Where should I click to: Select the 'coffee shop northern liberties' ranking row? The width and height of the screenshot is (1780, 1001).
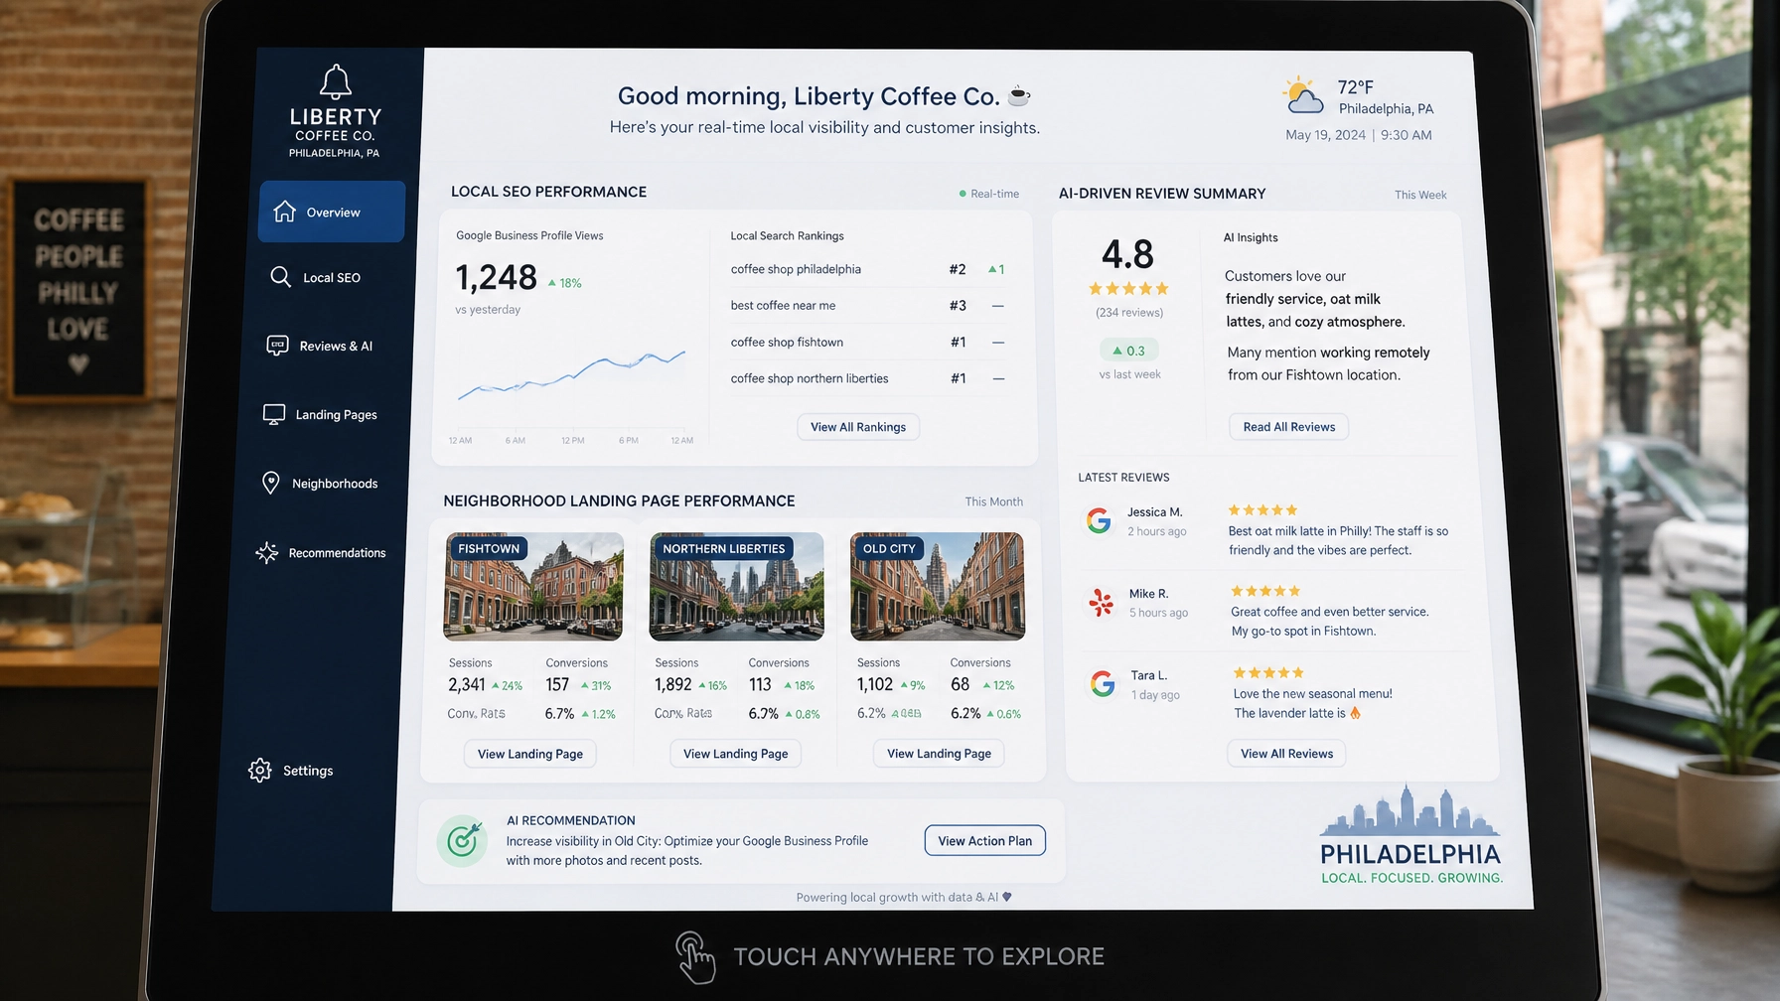pos(869,378)
